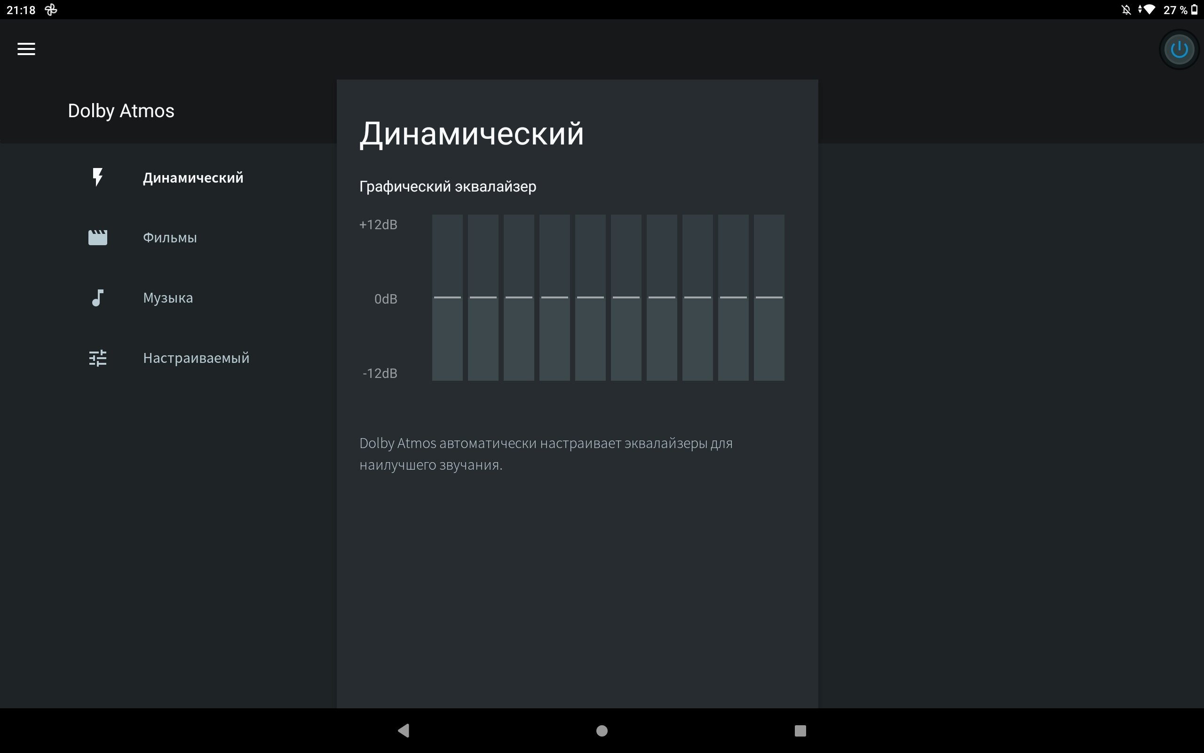Select the Настраиваемый profile

(x=196, y=358)
